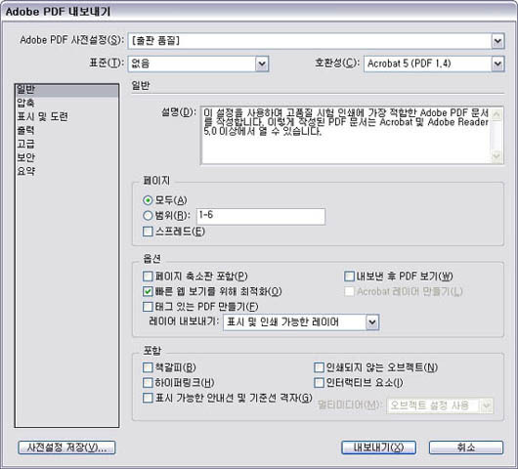Open the 표준 dropdown showing 없음
Image resolution: width=518 pixels, height=469 pixels.
click(262, 64)
